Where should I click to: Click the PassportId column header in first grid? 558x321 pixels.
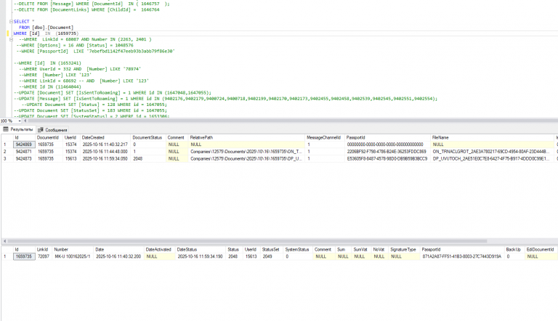click(357, 137)
